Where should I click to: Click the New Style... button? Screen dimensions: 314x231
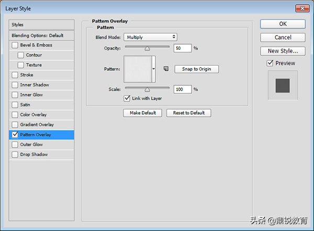[x=283, y=51]
